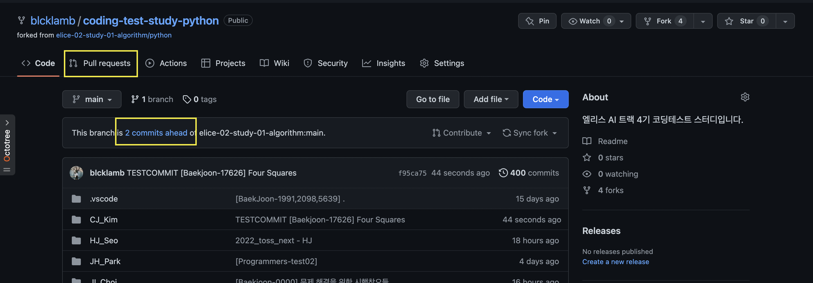Pin this repository

(537, 21)
